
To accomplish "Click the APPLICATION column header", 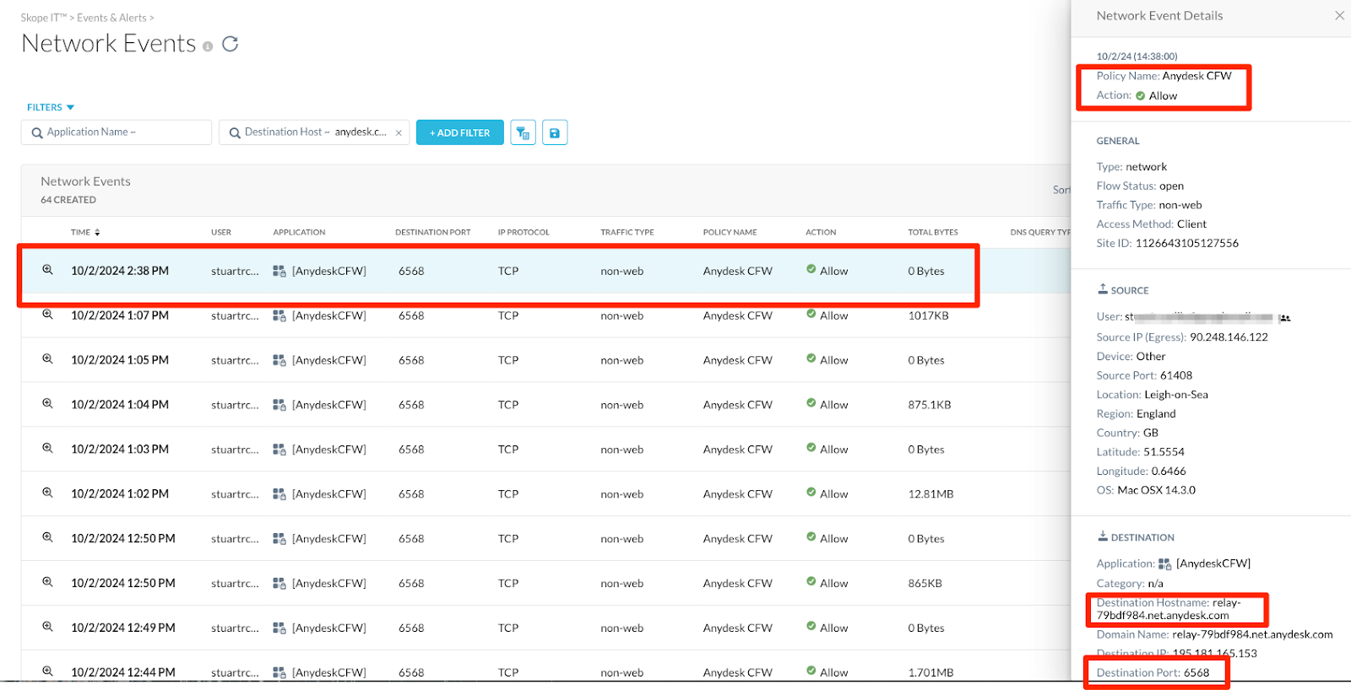I will click(x=299, y=232).
